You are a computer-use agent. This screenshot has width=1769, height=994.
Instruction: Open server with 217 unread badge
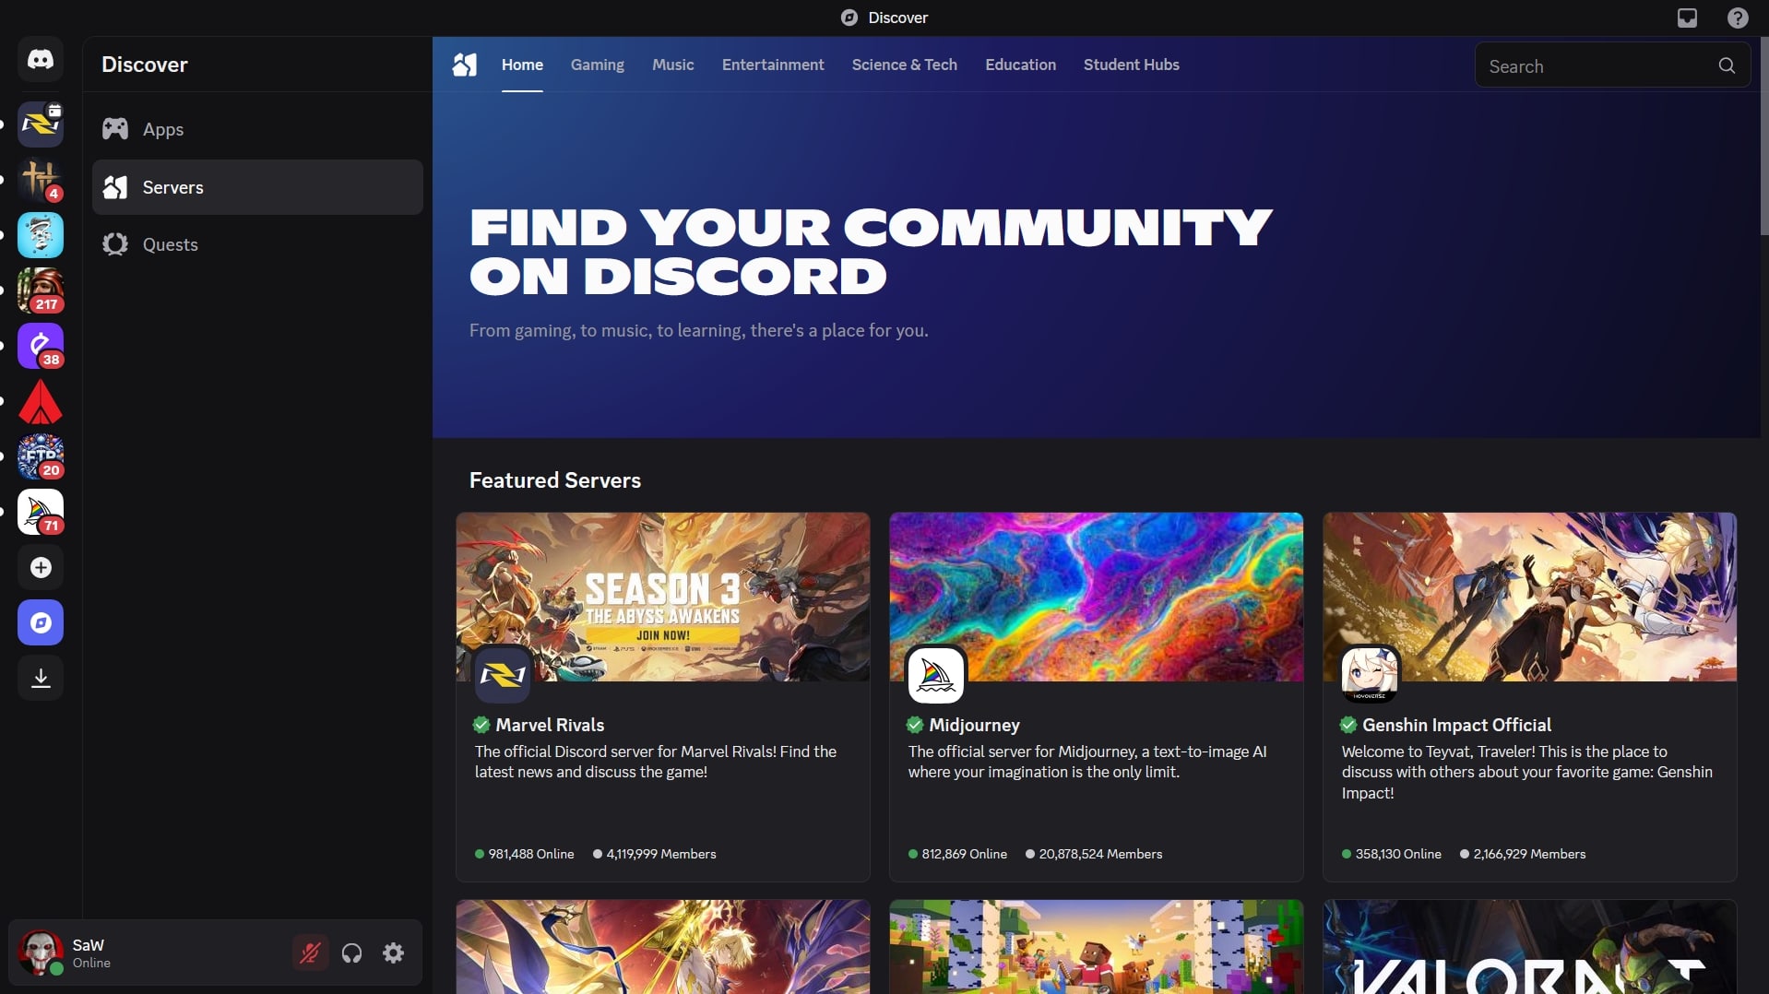(41, 290)
